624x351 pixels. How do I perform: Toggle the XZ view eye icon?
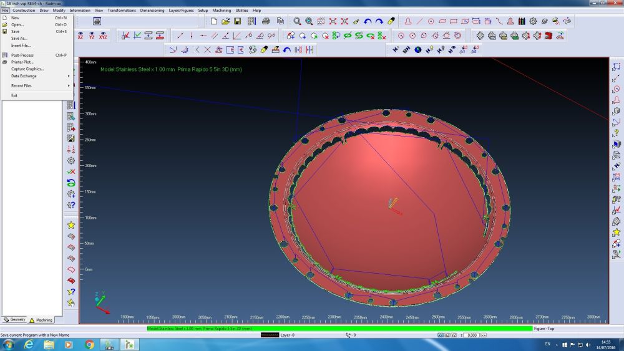(80, 36)
